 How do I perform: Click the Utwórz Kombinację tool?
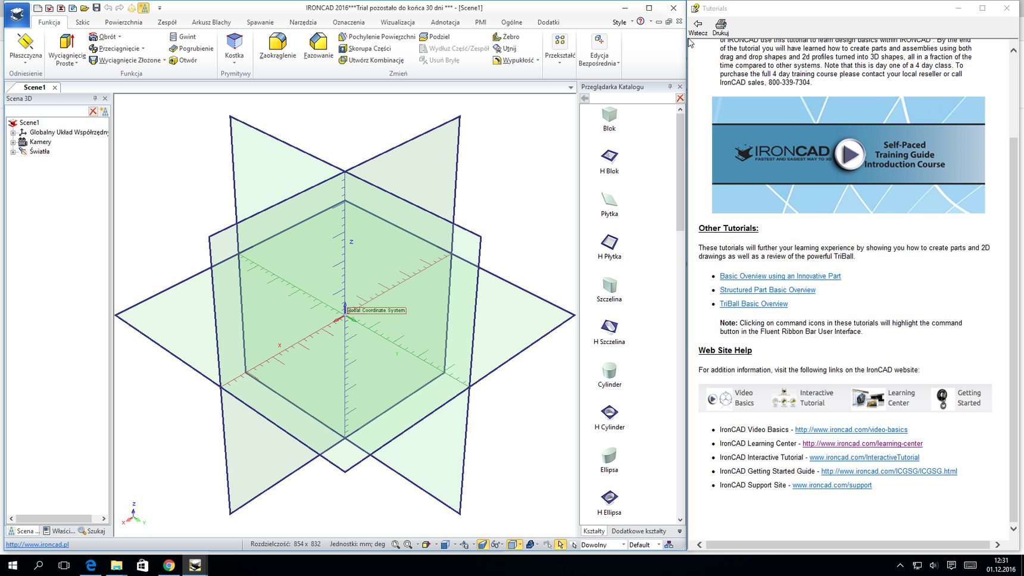pyautogui.click(x=371, y=60)
